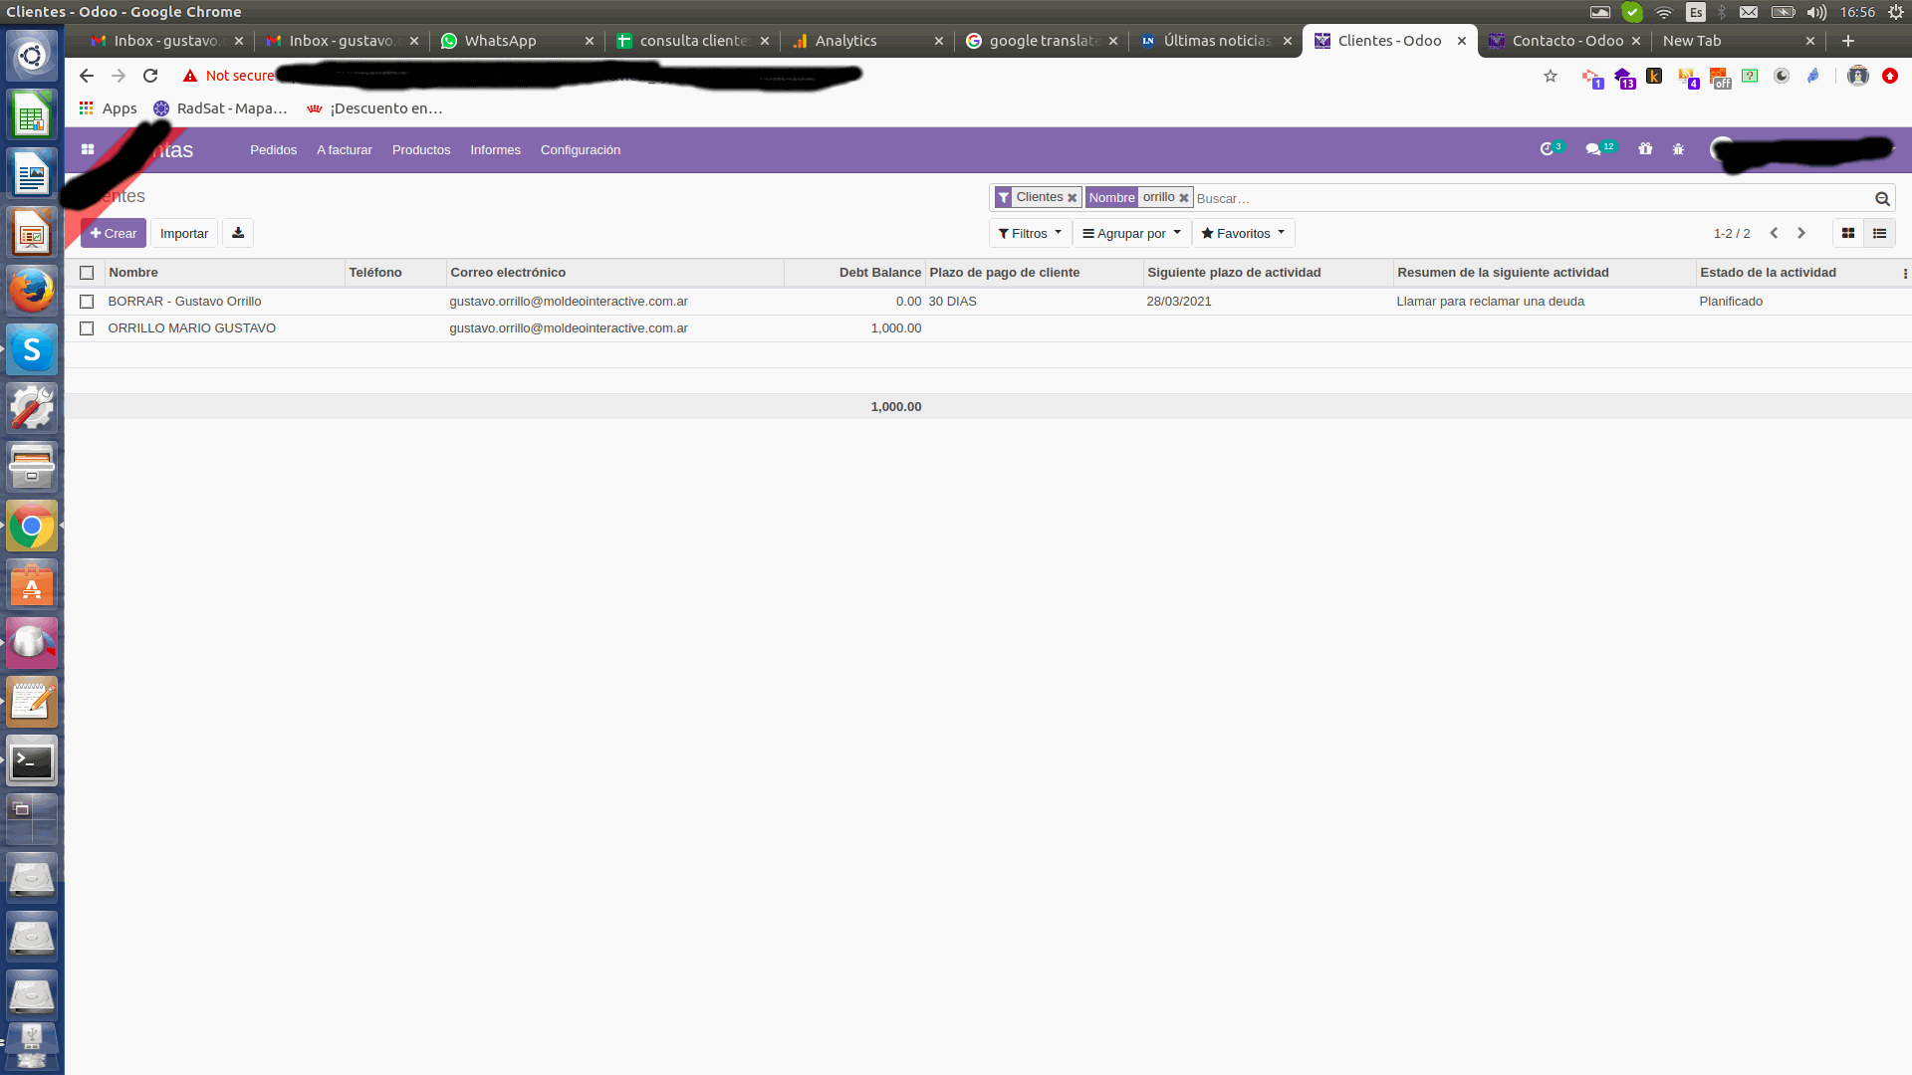Open the Configuración menu
This screenshot has width=1912, height=1075.
click(x=581, y=150)
